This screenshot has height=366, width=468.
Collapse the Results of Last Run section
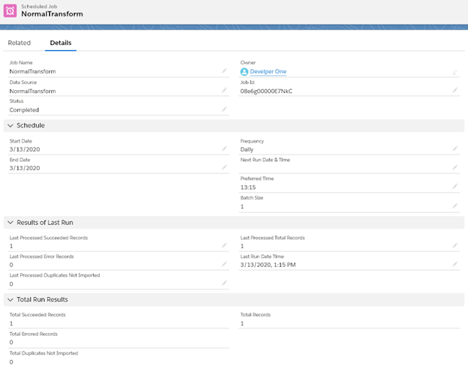coord(10,223)
